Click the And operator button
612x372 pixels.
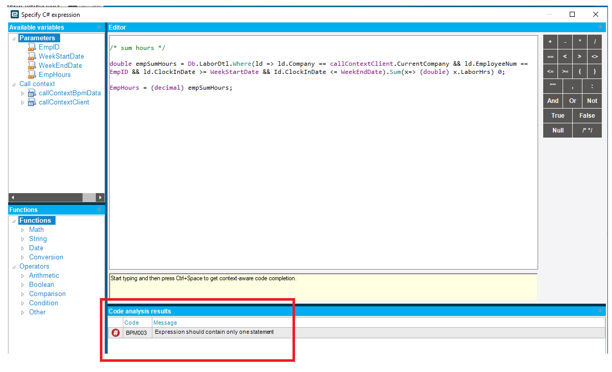point(553,101)
